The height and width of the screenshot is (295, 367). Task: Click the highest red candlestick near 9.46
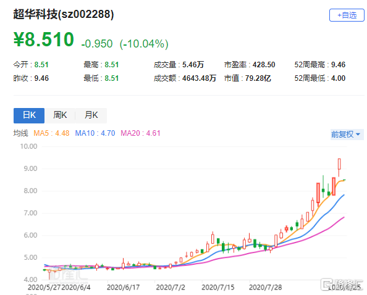[339, 164]
